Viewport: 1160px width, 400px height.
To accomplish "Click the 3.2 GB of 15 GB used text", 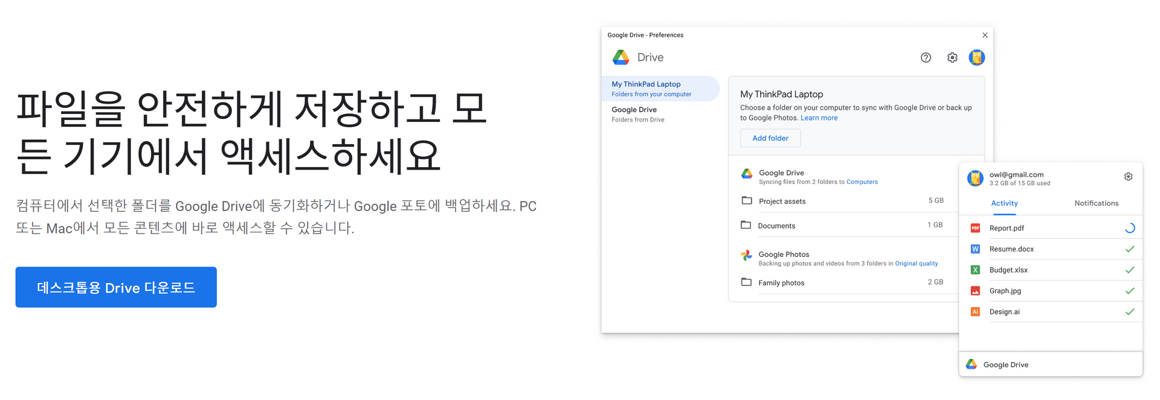I will pos(1020,183).
